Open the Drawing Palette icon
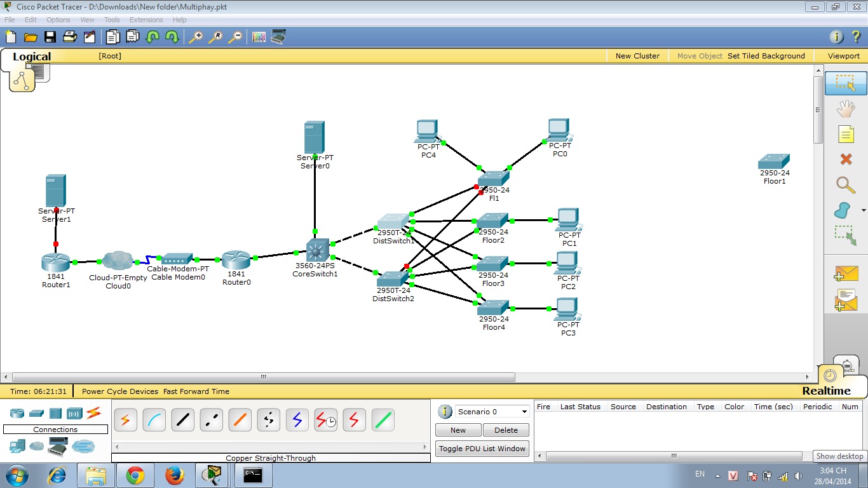 (259, 37)
